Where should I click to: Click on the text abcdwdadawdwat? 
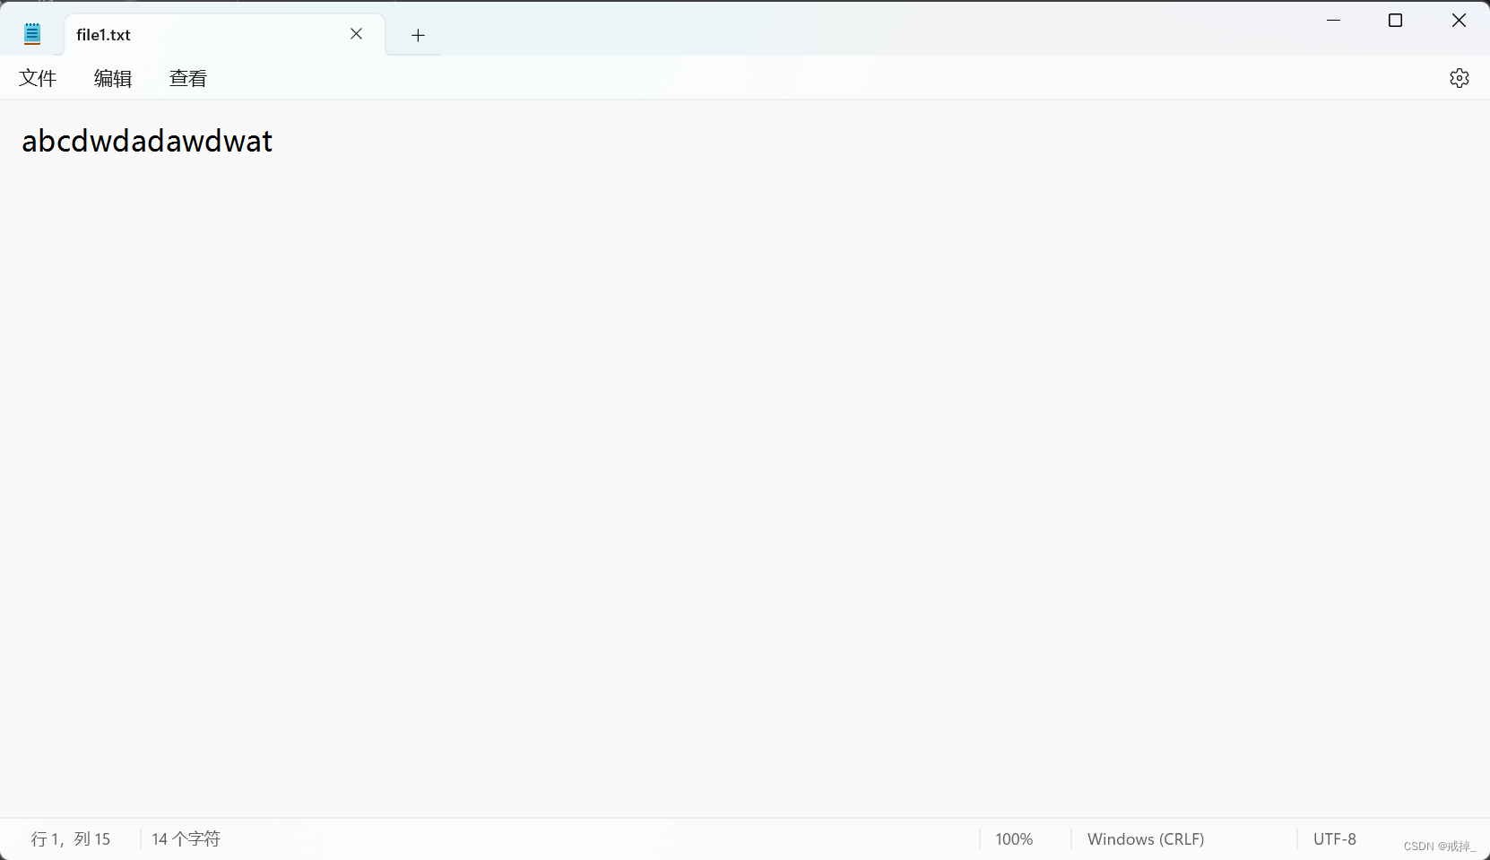[x=146, y=141]
